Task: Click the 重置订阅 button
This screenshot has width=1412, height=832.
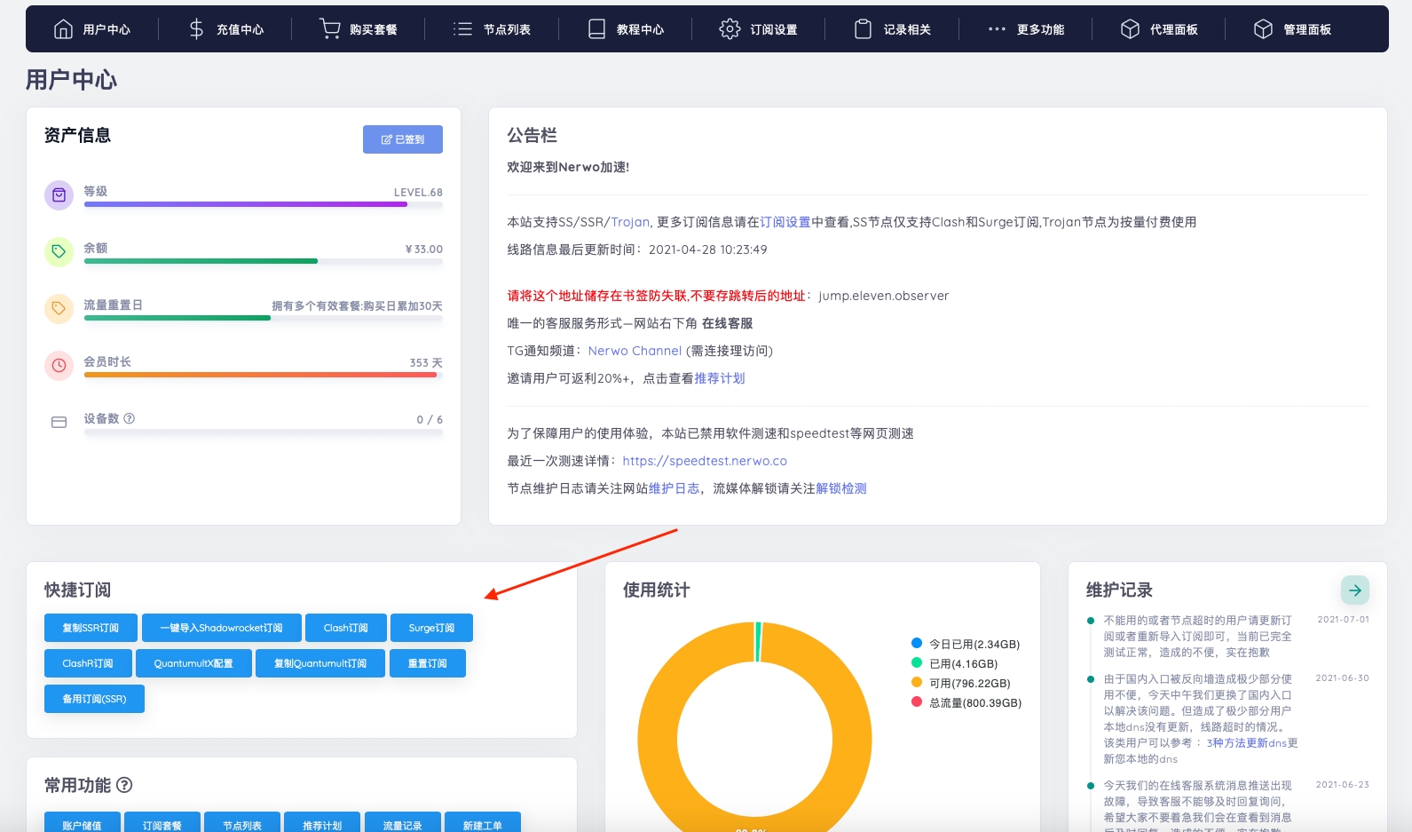Action: tap(427, 663)
